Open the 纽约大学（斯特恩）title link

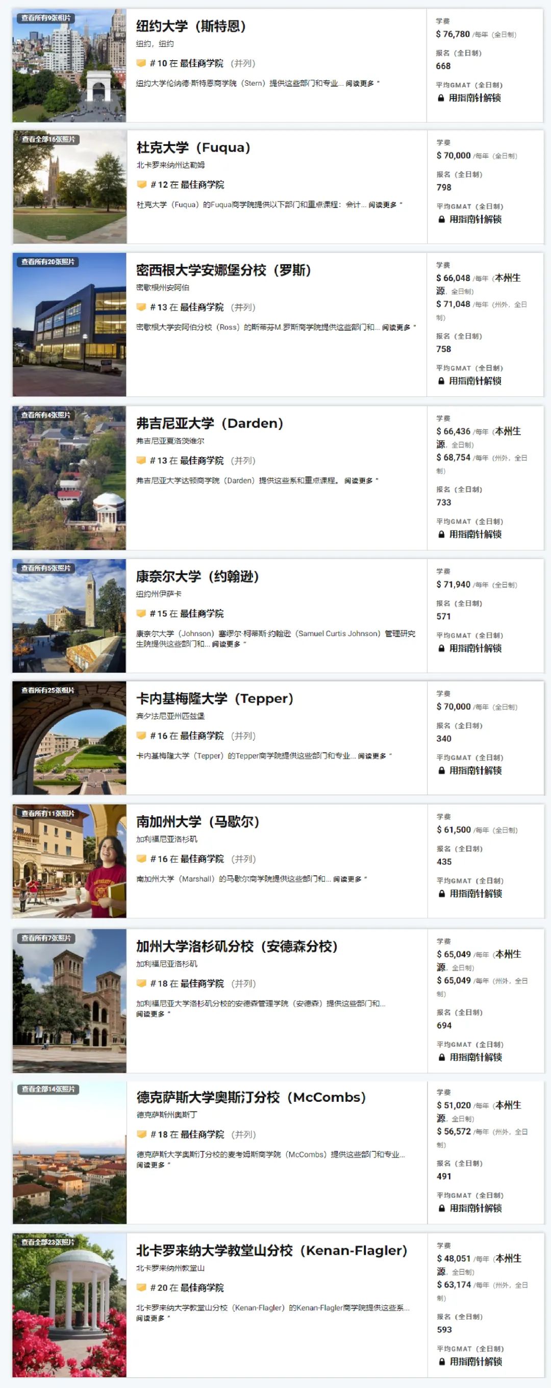(191, 26)
